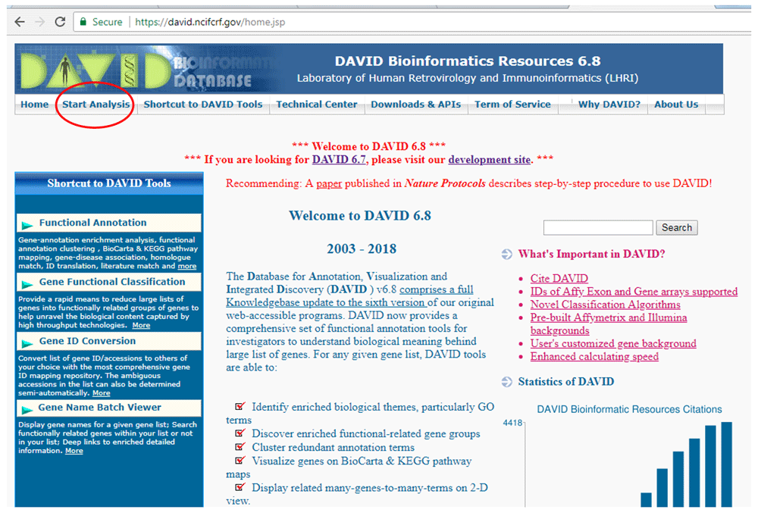Screen dimensions: 758x519
Task: Click the Secure padlock icon
Action: pyautogui.click(x=83, y=22)
